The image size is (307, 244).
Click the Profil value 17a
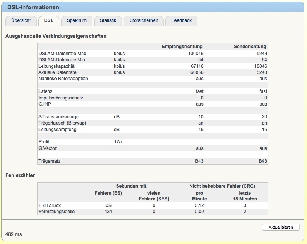click(x=118, y=142)
